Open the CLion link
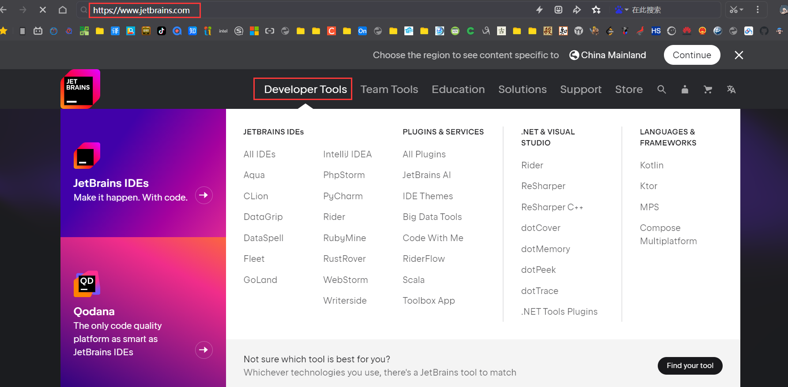 (256, 196)
